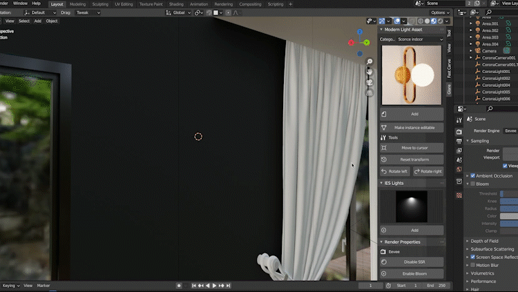
Task: Open the Category 'Sconce indoor' dropdown
Action: click(420, 39)
